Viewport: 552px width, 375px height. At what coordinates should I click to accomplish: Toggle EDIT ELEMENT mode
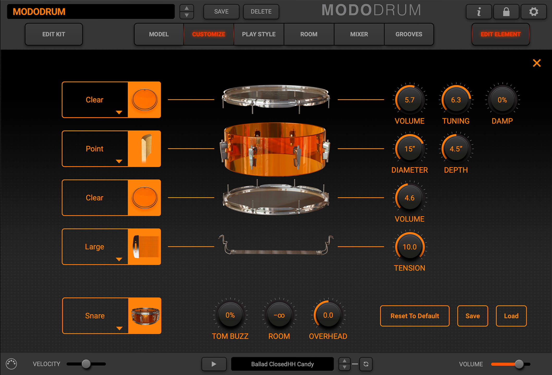click(x=500, y=34)
